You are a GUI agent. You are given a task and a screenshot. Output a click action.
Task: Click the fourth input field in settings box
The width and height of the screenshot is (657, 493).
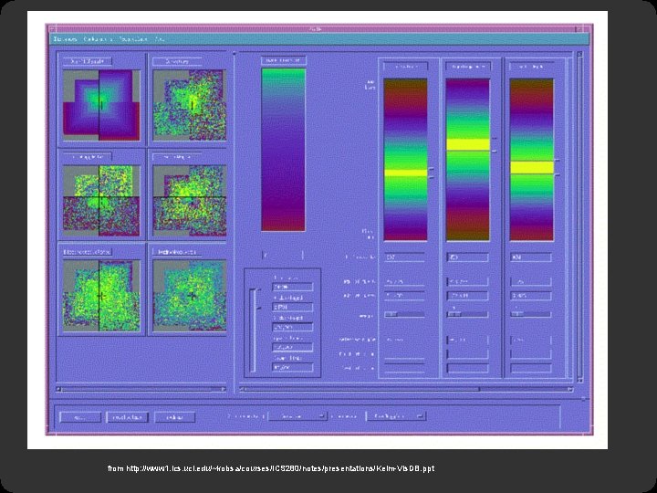pos(293,347)
